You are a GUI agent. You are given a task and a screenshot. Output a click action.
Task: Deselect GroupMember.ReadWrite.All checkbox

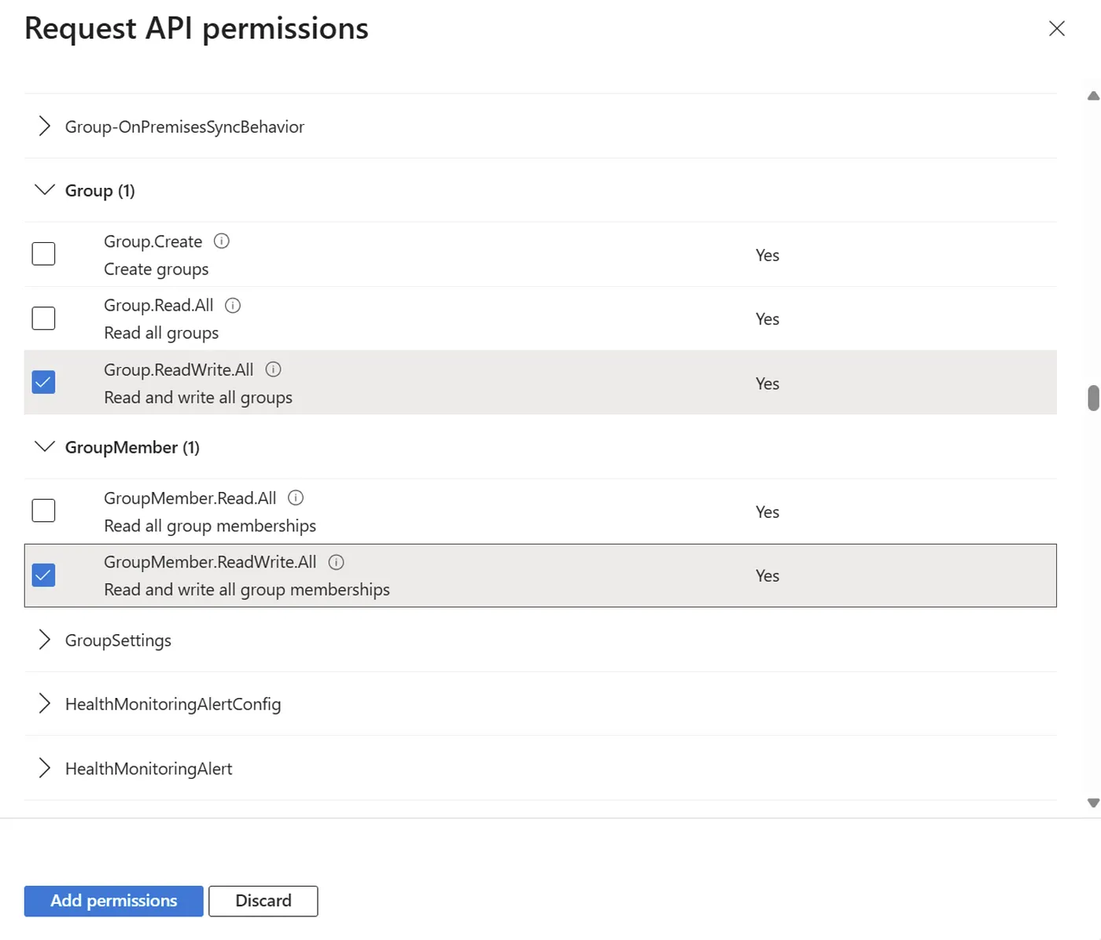pyautogui.click(x=43, y=575)
